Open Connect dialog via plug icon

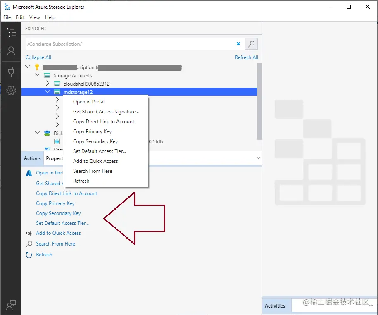11,71
